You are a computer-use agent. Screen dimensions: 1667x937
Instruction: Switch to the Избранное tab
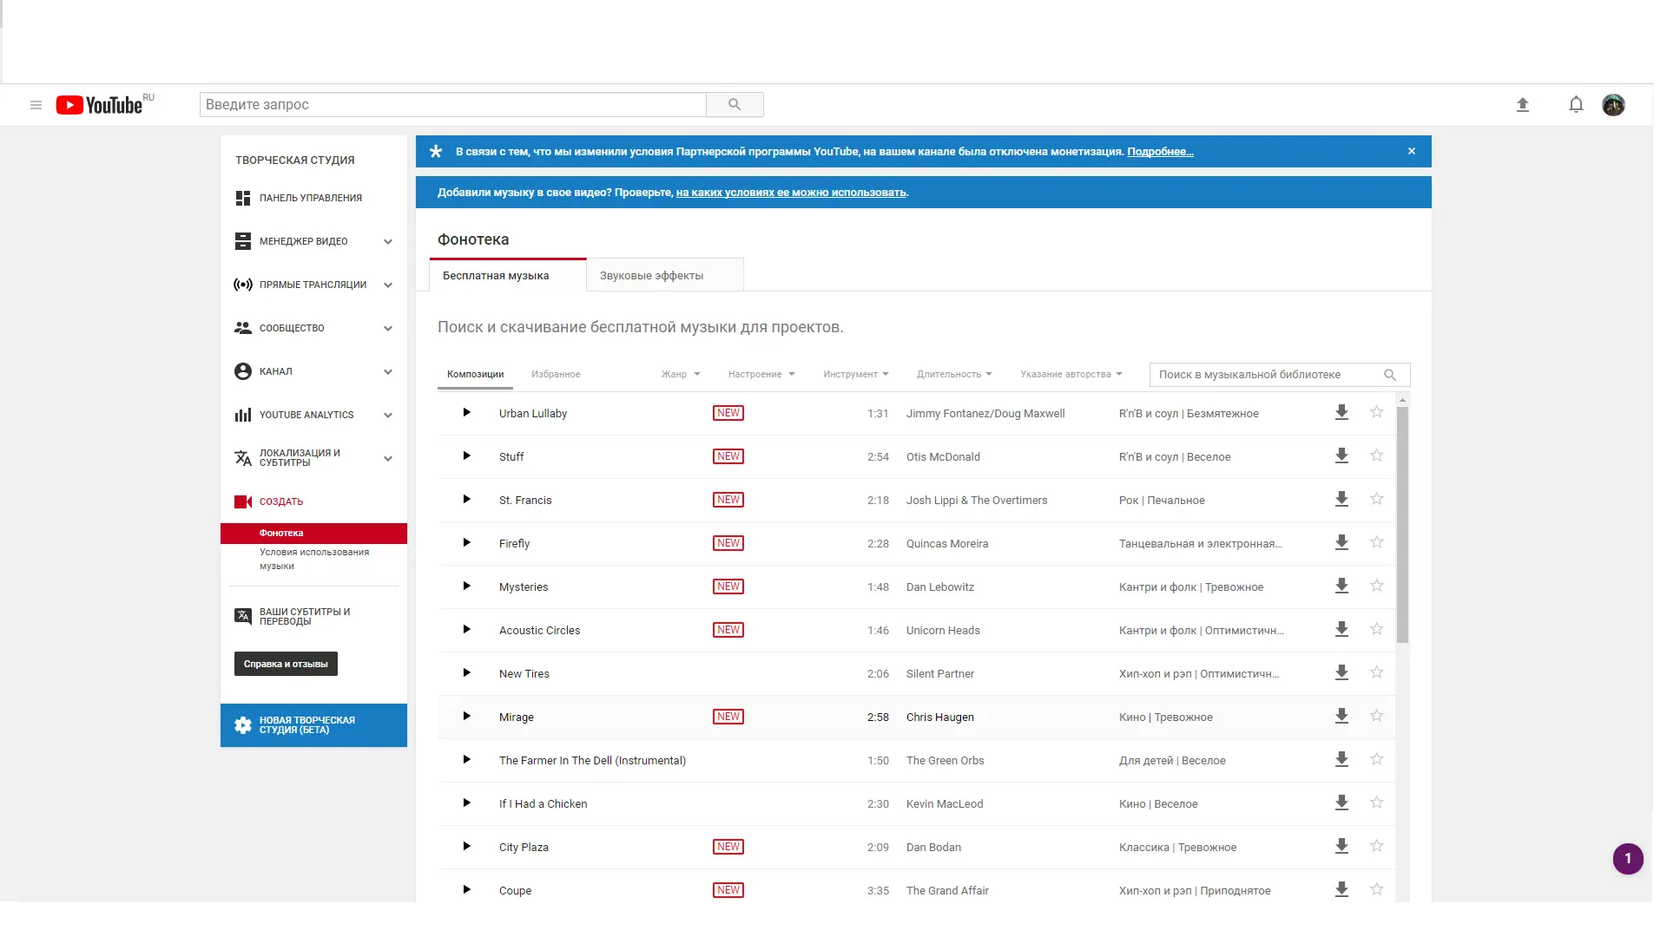coord(556,375)
